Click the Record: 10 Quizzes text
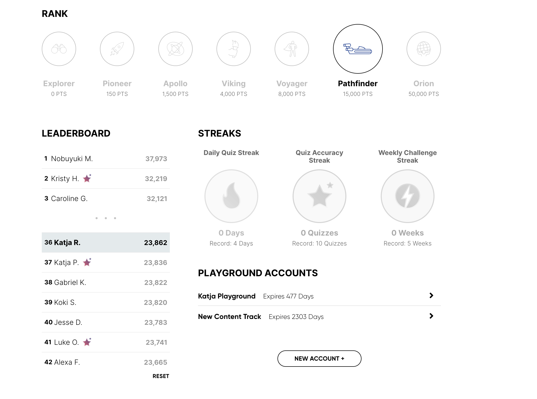 (319, 243)
